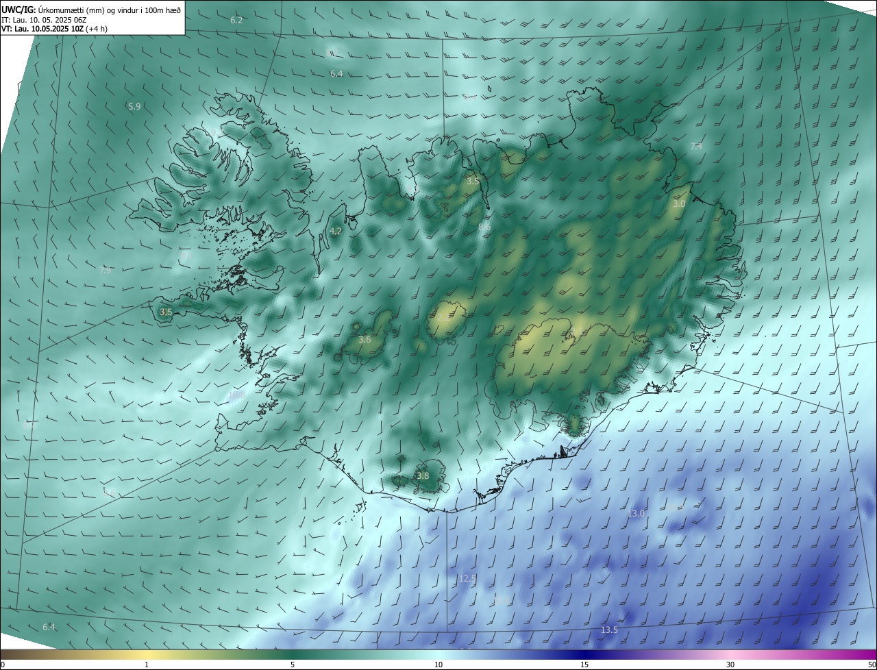Click the 3.8 value label
Viewport: 877px width, 670px height.
click(x=423, y=475)
